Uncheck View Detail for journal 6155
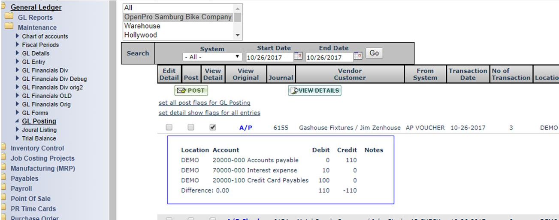The height and width of the screenshot is (220, 559). pyautogui.click(x=213, y=127)
